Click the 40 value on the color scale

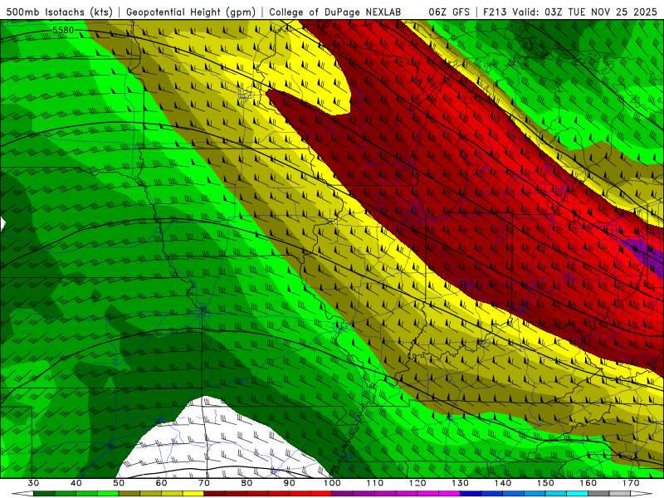pos(76,483)
